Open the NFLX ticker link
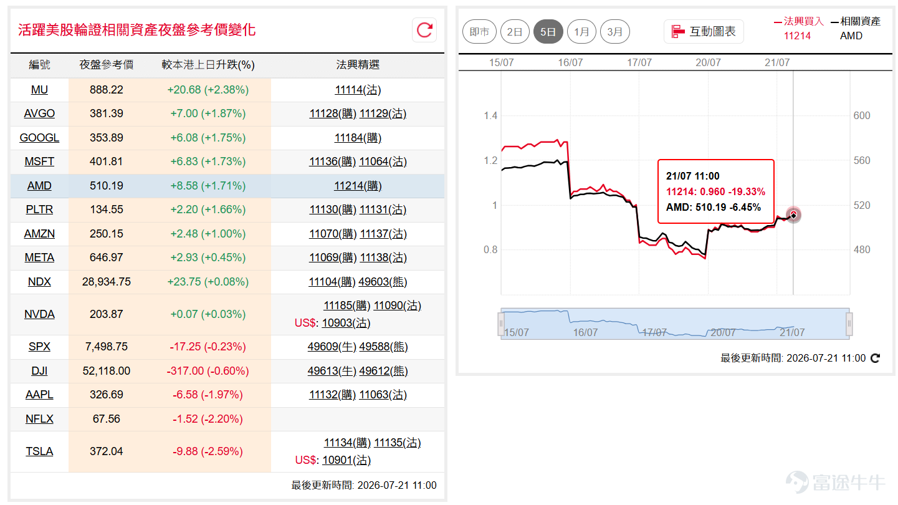 pos(39,419)
